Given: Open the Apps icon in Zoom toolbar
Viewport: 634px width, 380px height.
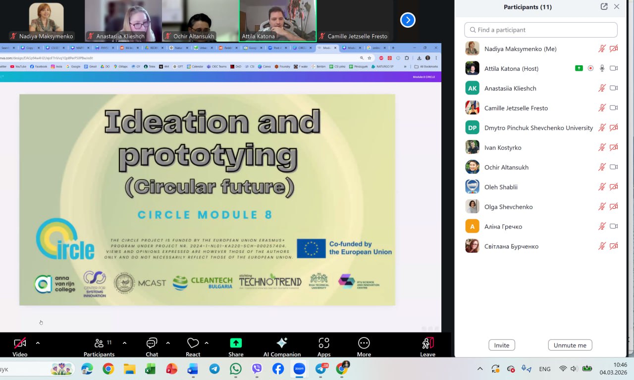Looking at the screenshot, I should pyautogui.click(x=324, y=343).
